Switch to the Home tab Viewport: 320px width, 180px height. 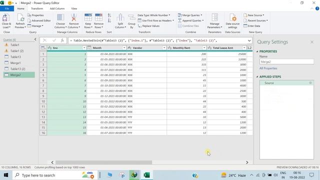pos(21,8)
